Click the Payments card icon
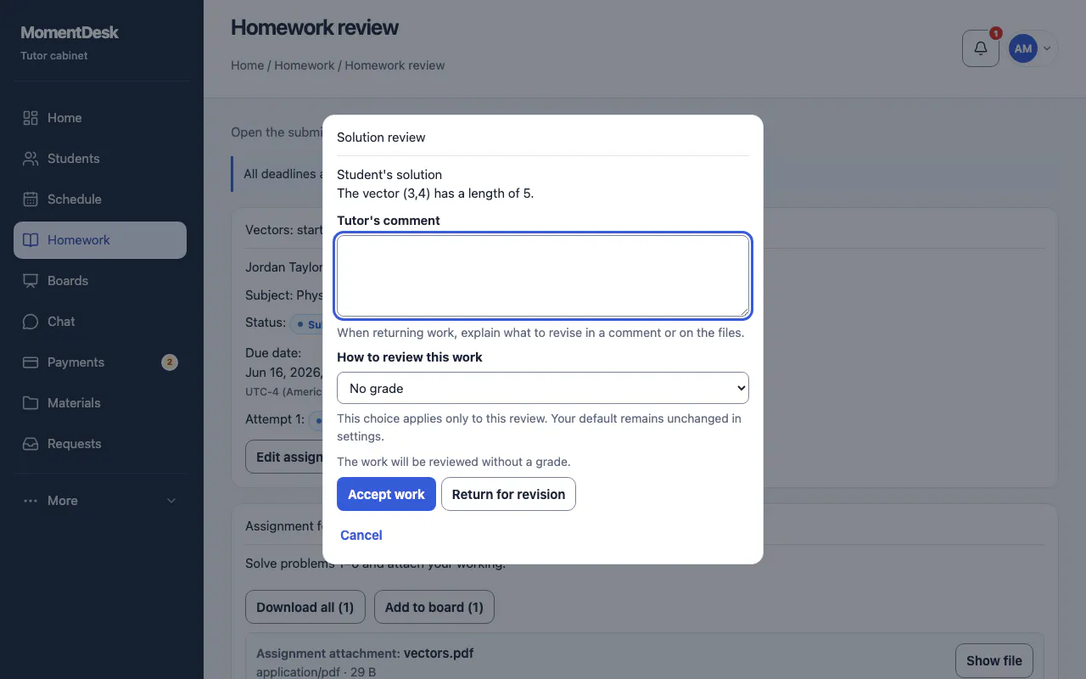 tap(31, 362)
